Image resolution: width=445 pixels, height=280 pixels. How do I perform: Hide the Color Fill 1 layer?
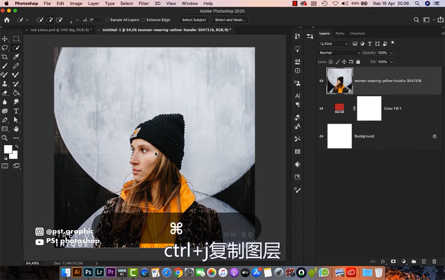321,108
